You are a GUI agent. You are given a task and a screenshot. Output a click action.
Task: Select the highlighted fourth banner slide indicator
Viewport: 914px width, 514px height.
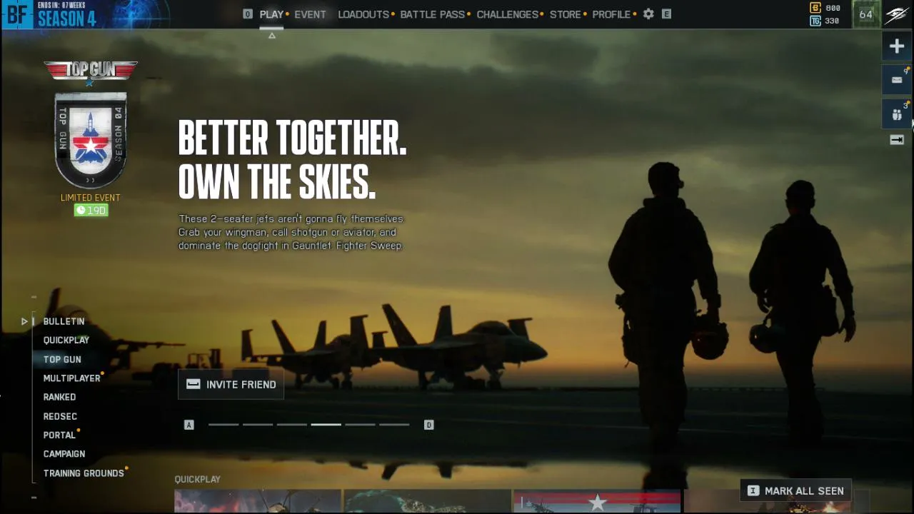point(326,425)
